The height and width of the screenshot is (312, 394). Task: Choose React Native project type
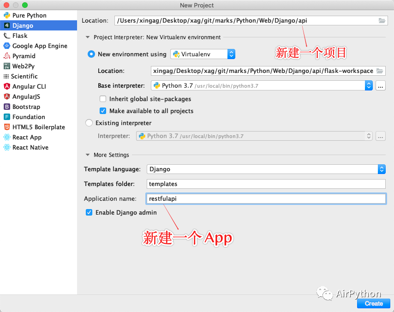38,147
